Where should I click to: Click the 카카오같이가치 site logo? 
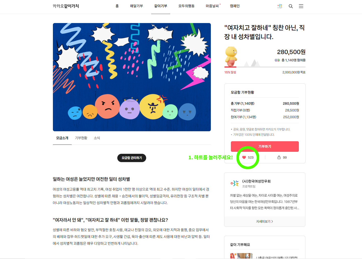click(x=66, y=6)
